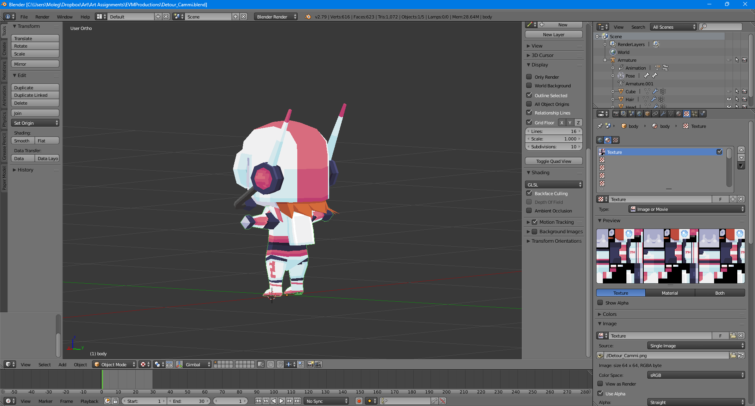
Task: Open the Object Mode selector dropdown
Action: tap(114, 364)
